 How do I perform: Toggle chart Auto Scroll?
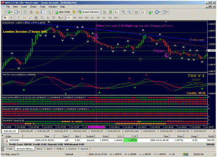click(x=136, y=12)
